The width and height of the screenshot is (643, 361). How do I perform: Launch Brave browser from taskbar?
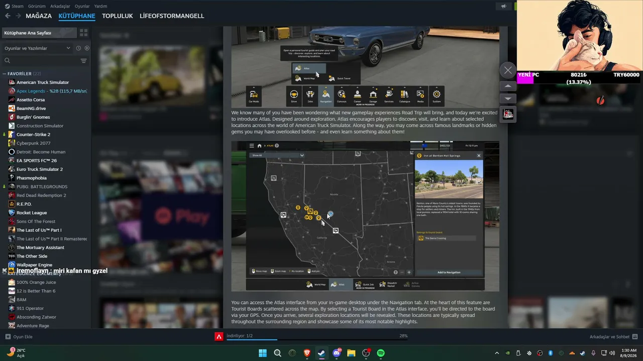[307, 353]
